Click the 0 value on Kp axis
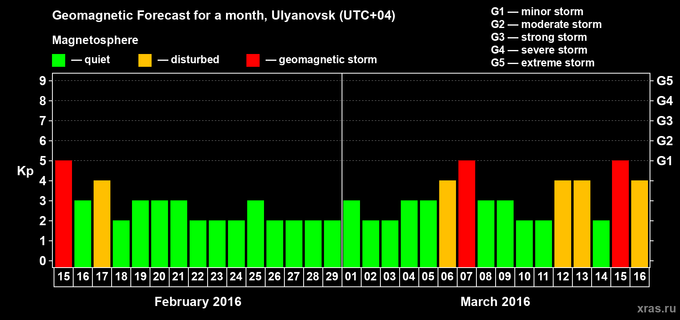The height and width of the screenshot is (320, 680). [43, 261]
